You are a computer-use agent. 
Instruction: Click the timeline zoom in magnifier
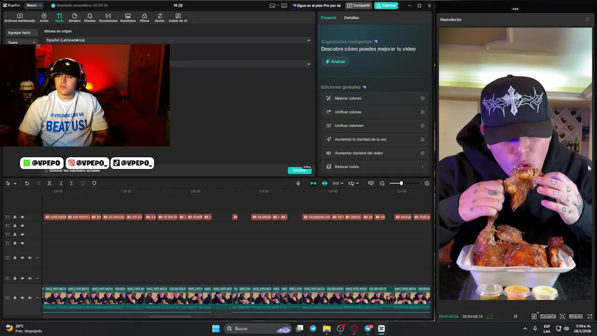(x=427, y=183)
